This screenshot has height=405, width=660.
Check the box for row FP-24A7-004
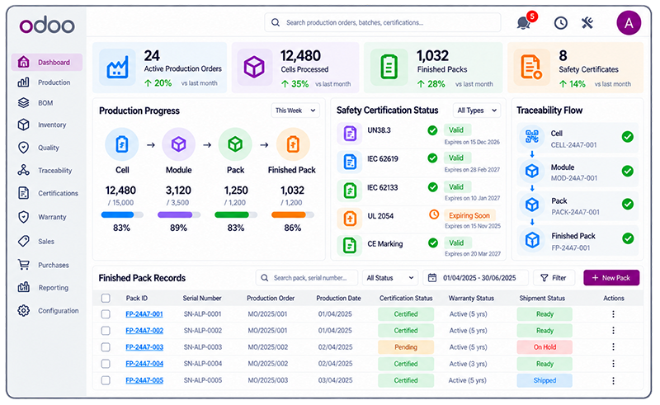(106, 364)
